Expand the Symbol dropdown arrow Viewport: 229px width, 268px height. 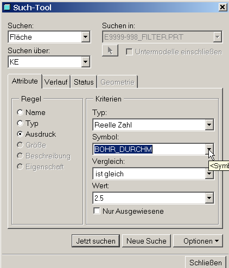point(209,149)
